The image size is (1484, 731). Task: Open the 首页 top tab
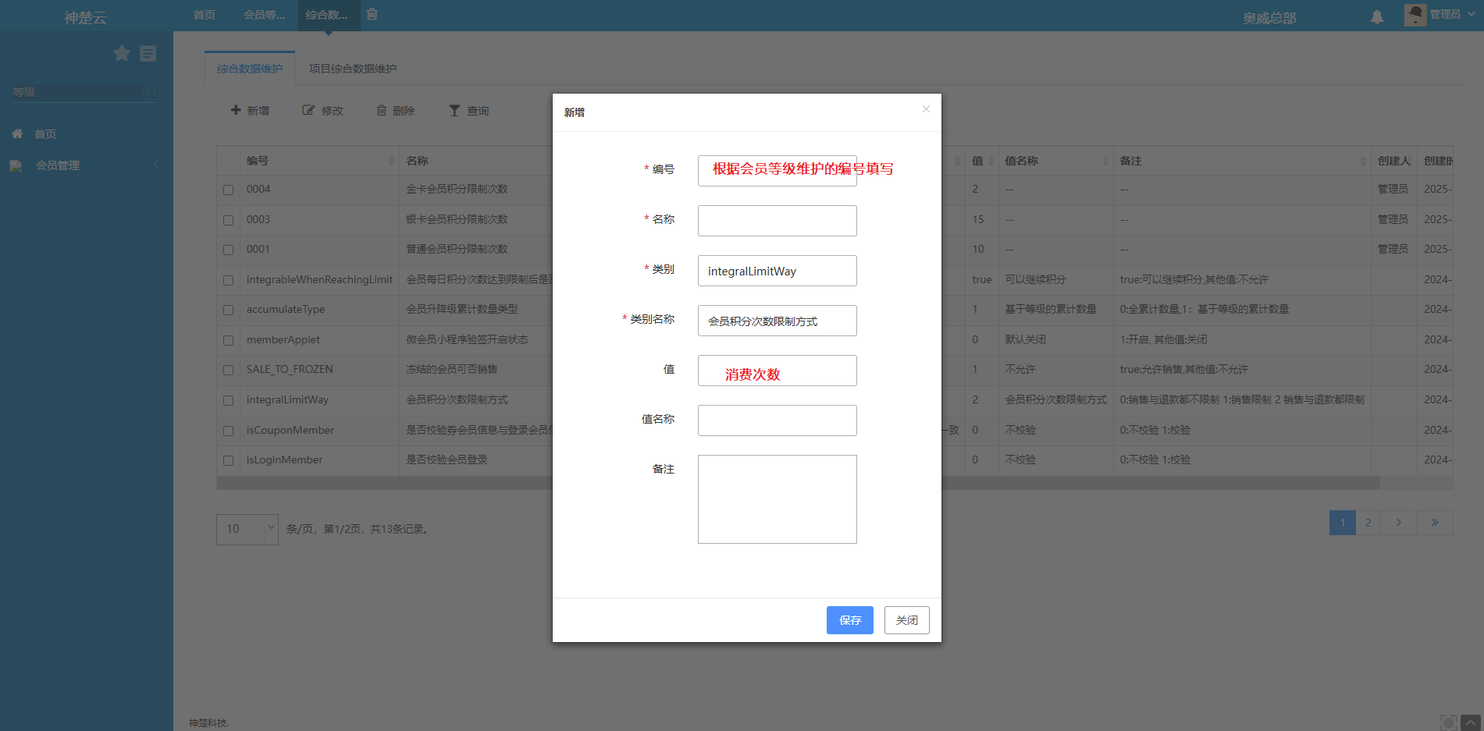[205, 15]
